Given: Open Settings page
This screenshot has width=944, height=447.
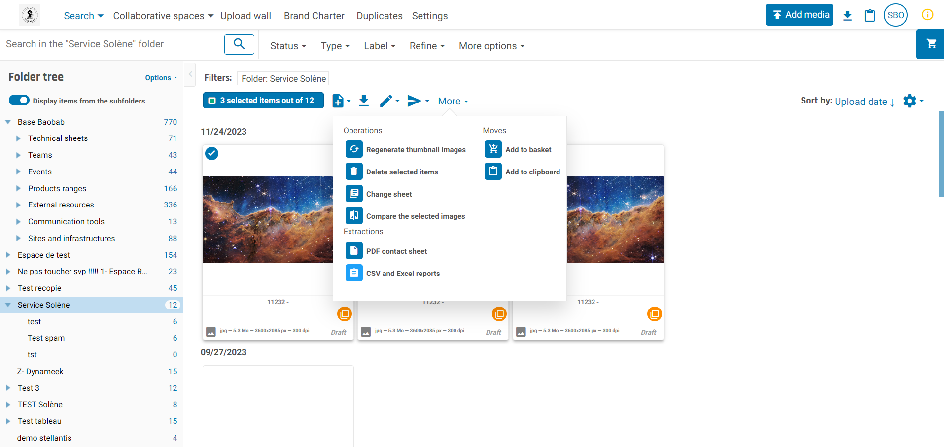Looking at the screenshot, I should (430, 16).
